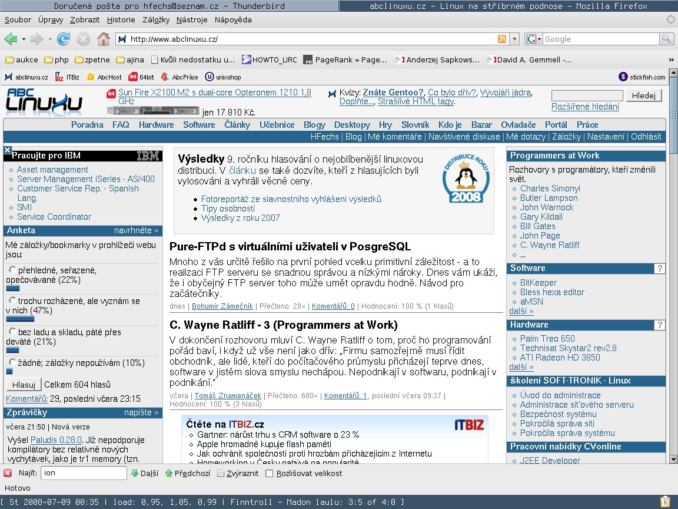The width and height of the screenshot is (678, 509).
Task: Open the AbcHost site bookmark
Action: (104, 77)
